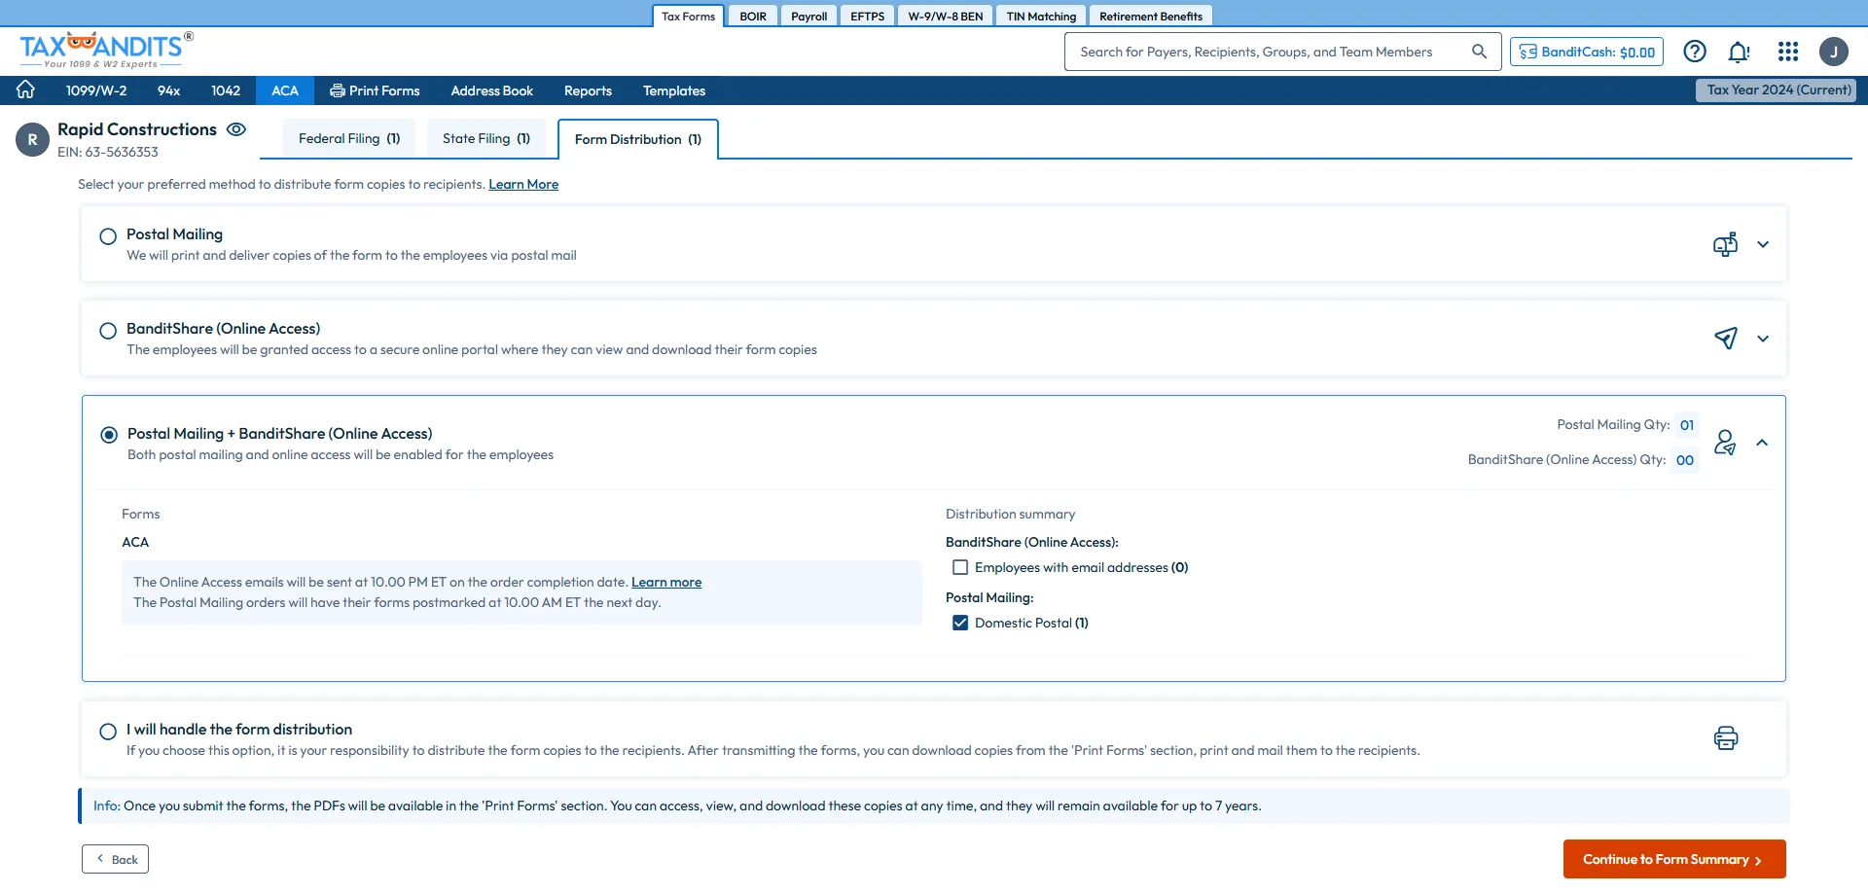Open the Reports menu
1868x894 pixels.
coord(588,90)
